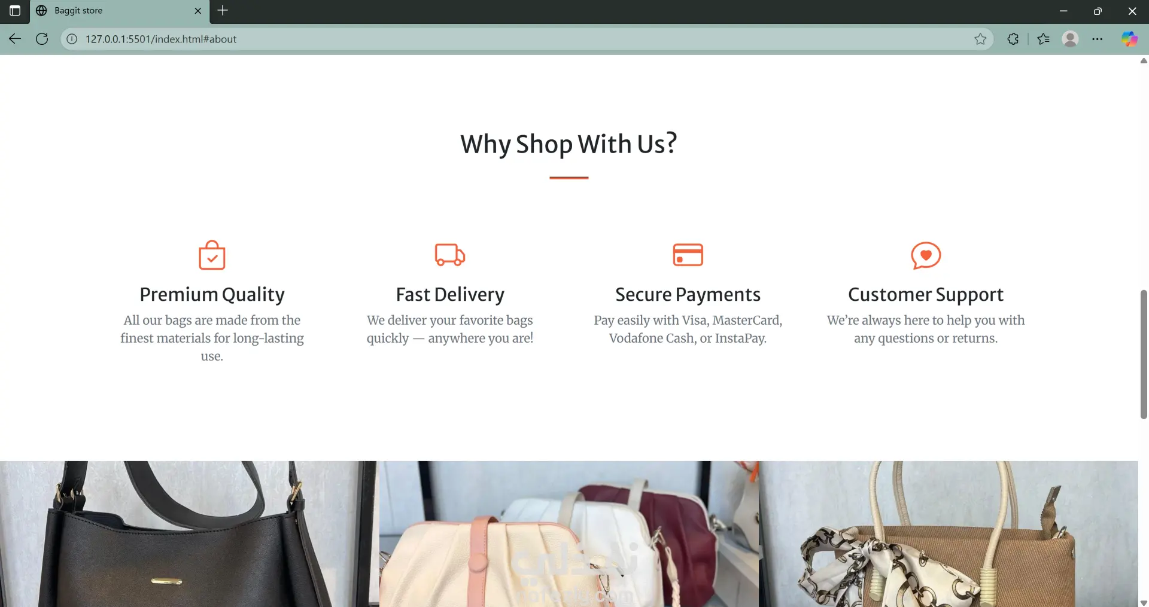This screenshot has height=607, width=1149.
Task: Click the Customer Support chat heart icon
Action: click(926, 255)
